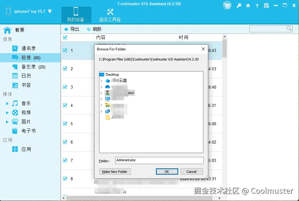Select the Photos (图片) section
The image size is (299, 201).
click(26, 122)
